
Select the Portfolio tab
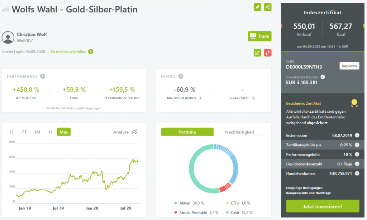pos(187,132)
